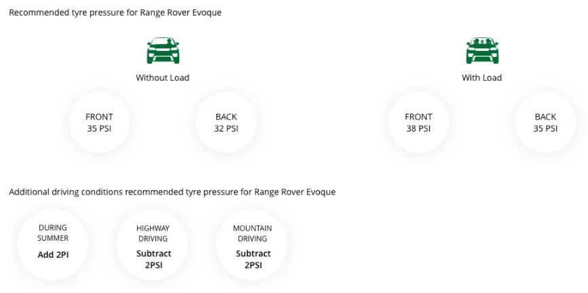Click the BACK 32 PSI circle
The height and width of the screenshot is (293, 588).
click(226, 122)
